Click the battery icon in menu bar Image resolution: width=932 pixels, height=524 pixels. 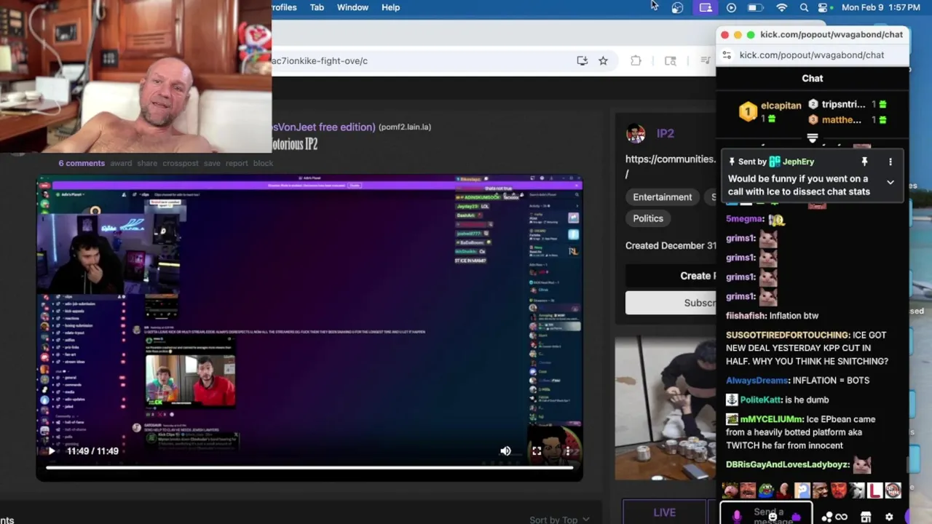point(755,7)
